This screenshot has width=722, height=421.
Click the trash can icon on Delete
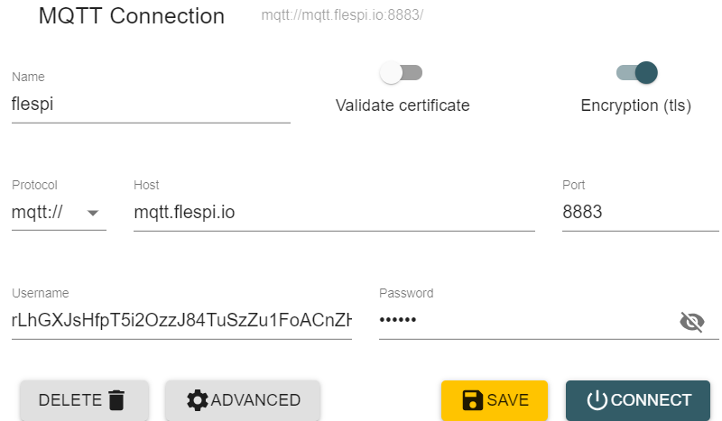click(116, 400)
